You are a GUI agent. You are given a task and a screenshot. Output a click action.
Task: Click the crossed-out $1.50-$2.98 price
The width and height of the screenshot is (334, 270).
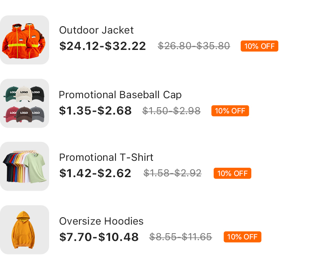coord(172,111)
